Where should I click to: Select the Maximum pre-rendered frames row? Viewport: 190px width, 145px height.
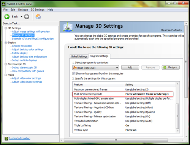124,89
